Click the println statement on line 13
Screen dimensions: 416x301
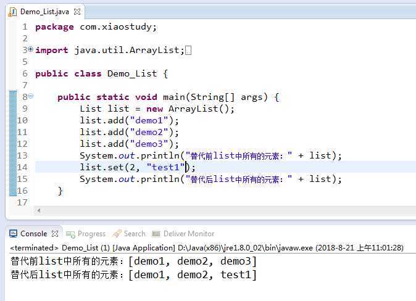click(x=210, y=155)
